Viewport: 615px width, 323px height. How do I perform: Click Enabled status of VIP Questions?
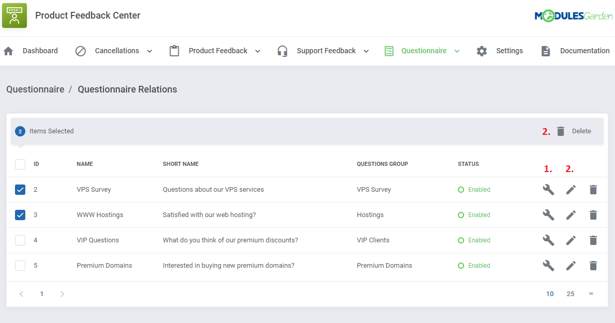pyautogui.click(x=474, y=240)
